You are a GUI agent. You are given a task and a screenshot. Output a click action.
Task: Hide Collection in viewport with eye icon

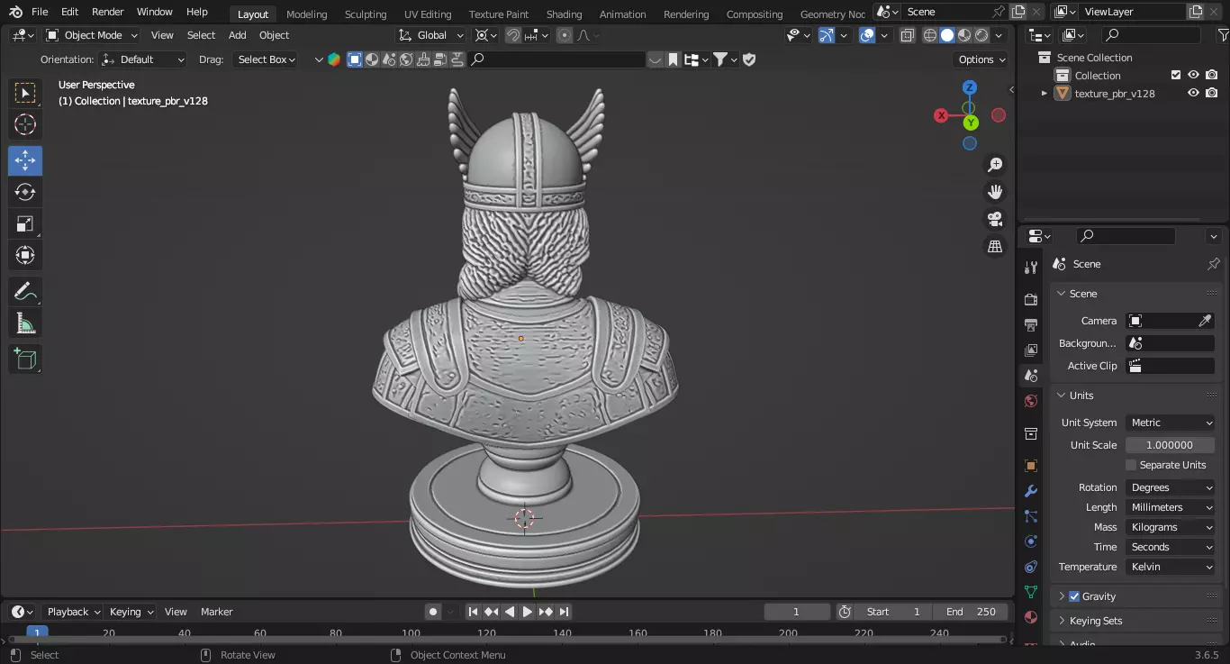1193,76
